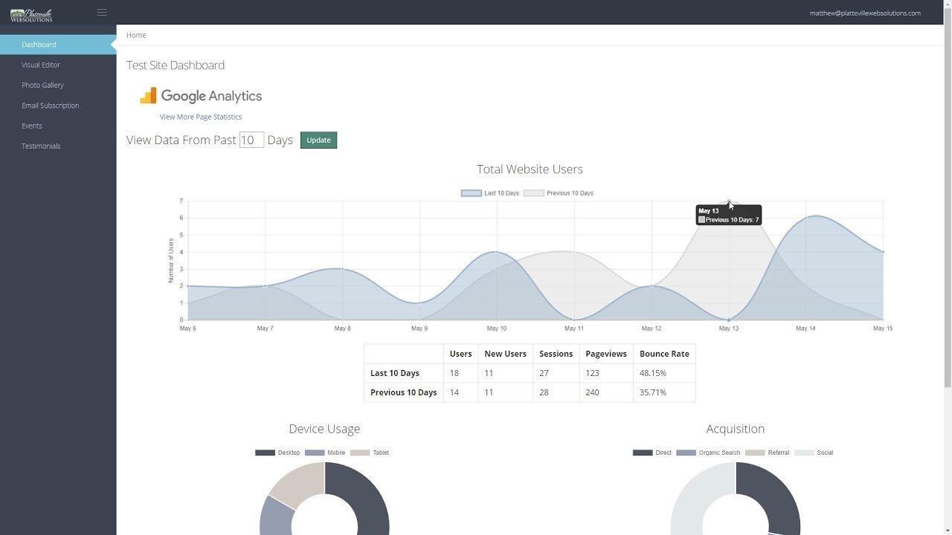Open Testimonials in the sidebar
952x535 pixels.
[x=41, y=146]
